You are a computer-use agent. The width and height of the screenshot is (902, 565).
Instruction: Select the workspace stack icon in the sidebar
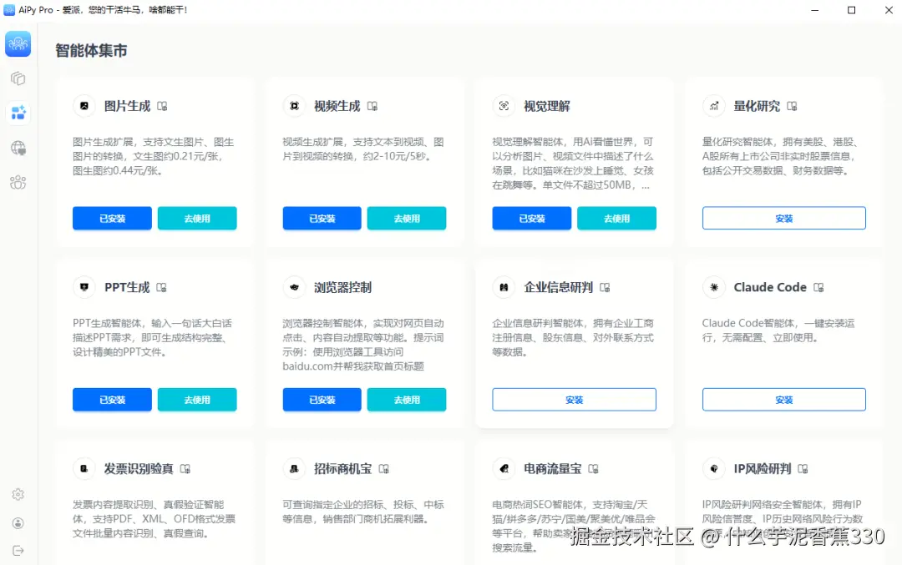(x=18, y=78)
